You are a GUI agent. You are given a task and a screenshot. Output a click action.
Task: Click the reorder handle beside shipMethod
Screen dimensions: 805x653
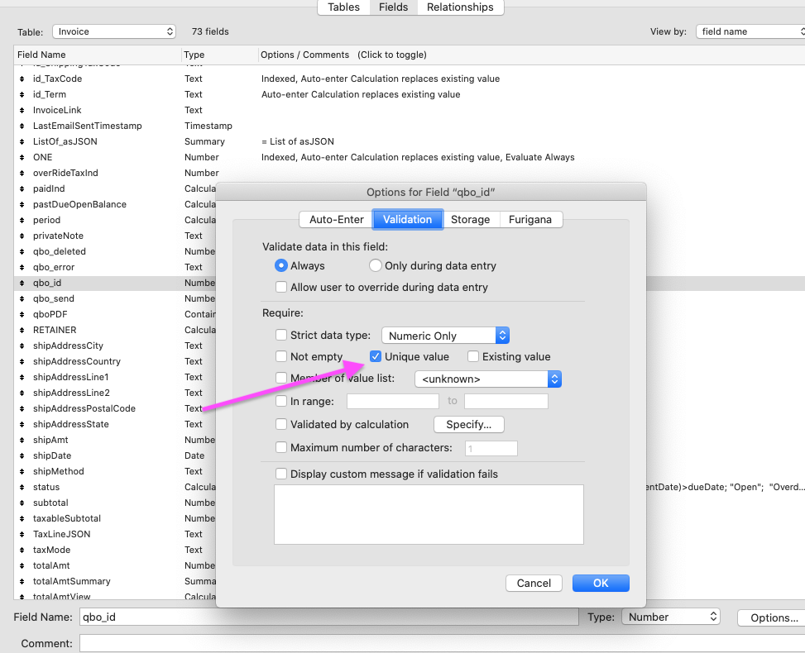22,471
